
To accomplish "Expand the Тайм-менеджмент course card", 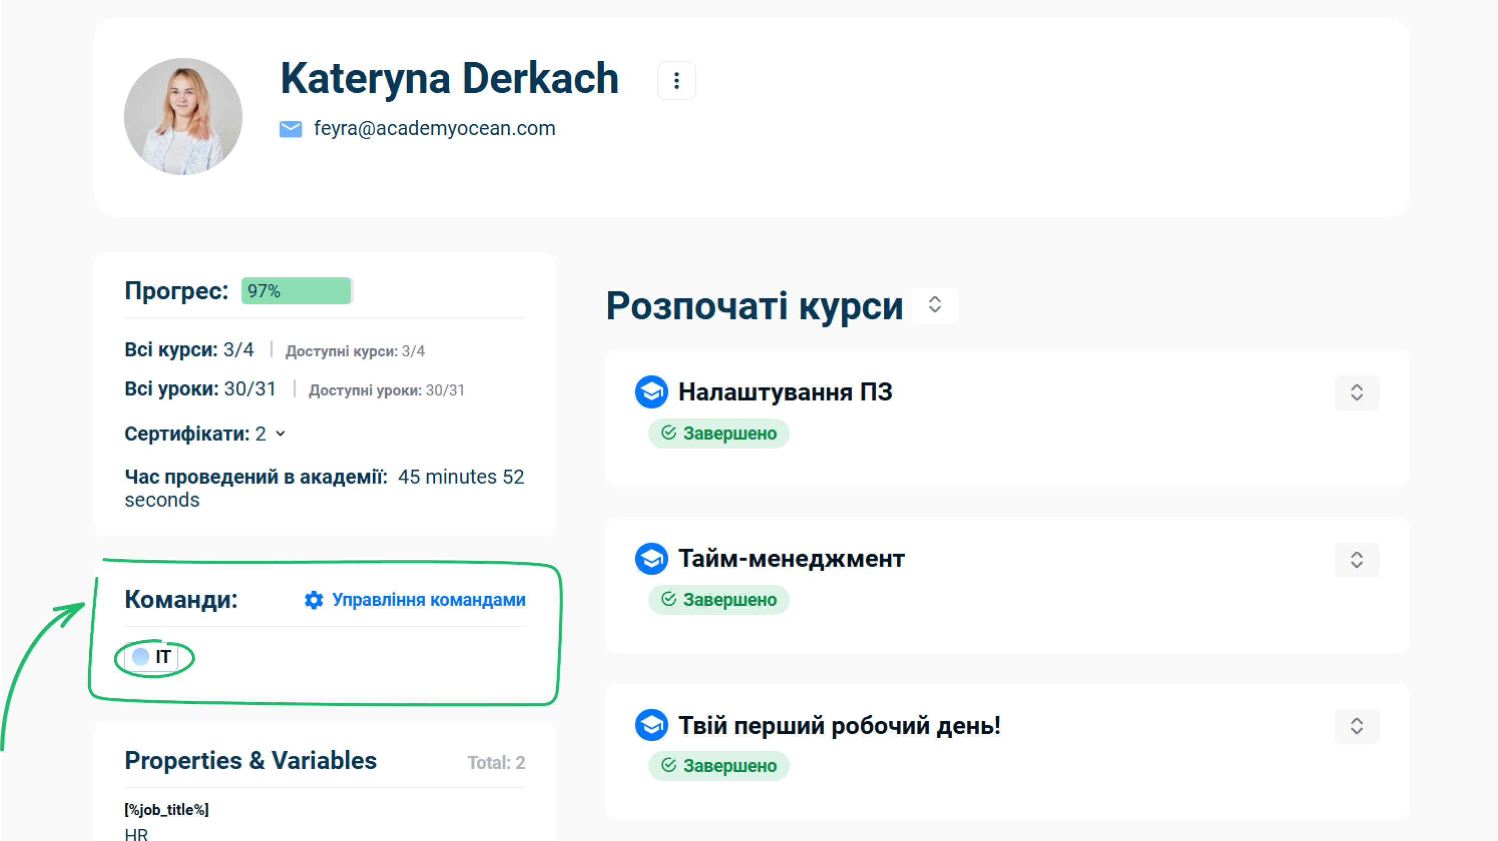I will pyautogui.click(x=1356, y=560).
